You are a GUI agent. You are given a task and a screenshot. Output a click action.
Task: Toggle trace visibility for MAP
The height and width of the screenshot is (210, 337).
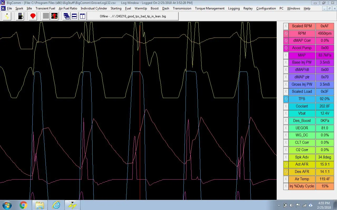tap(286, 55)
